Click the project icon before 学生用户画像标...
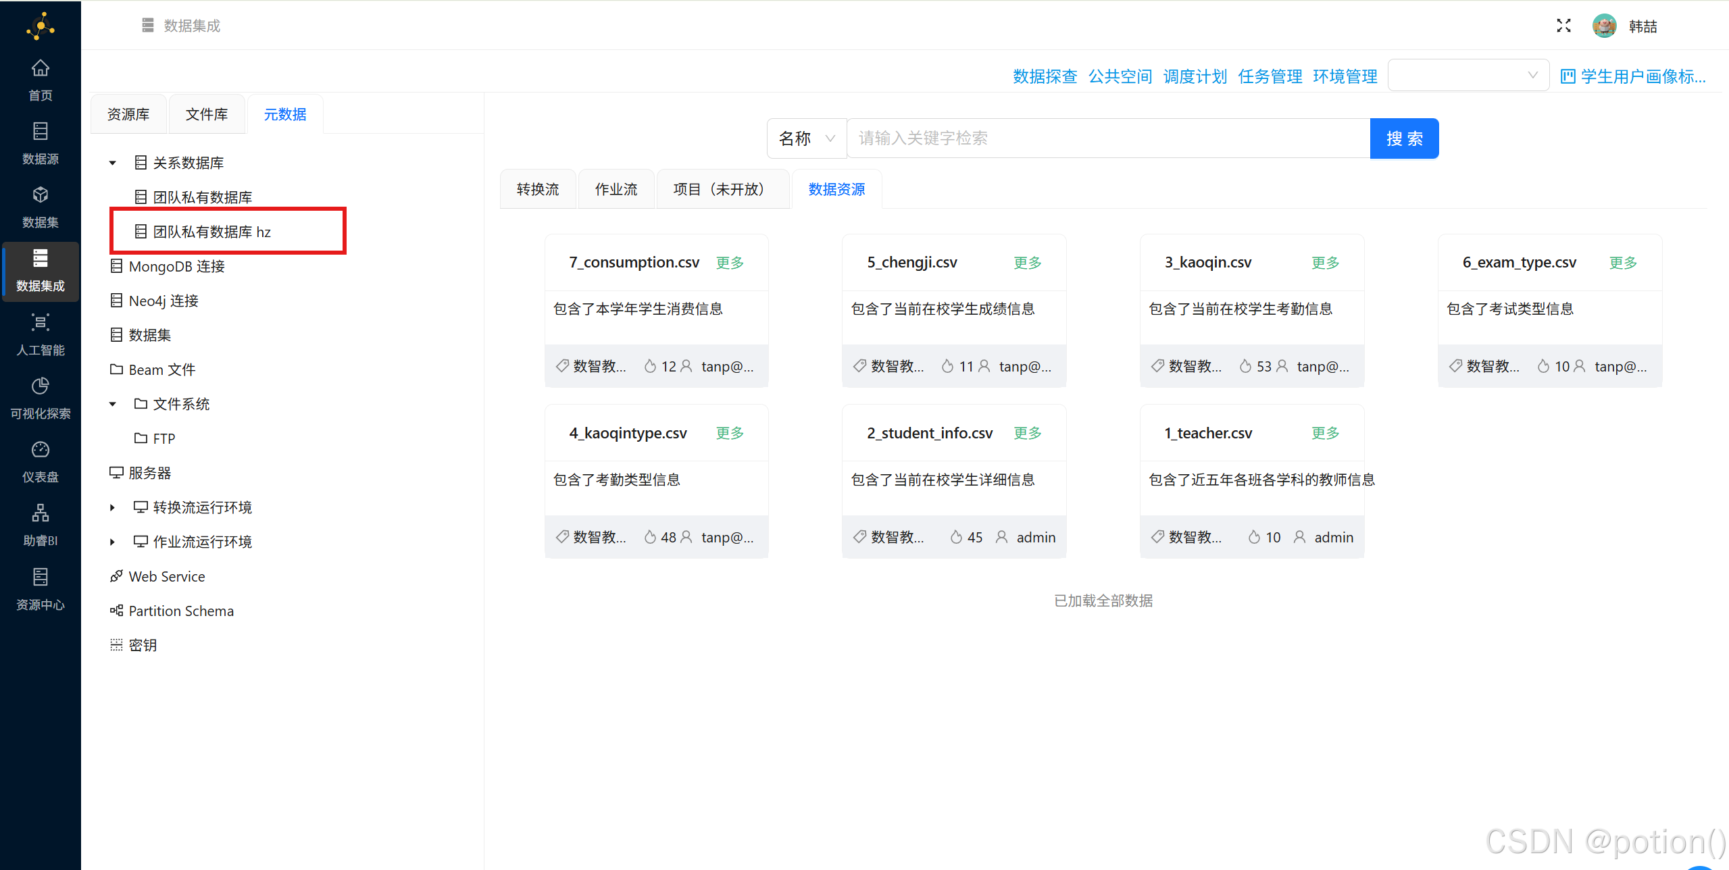 click(x=1568, y=76)
